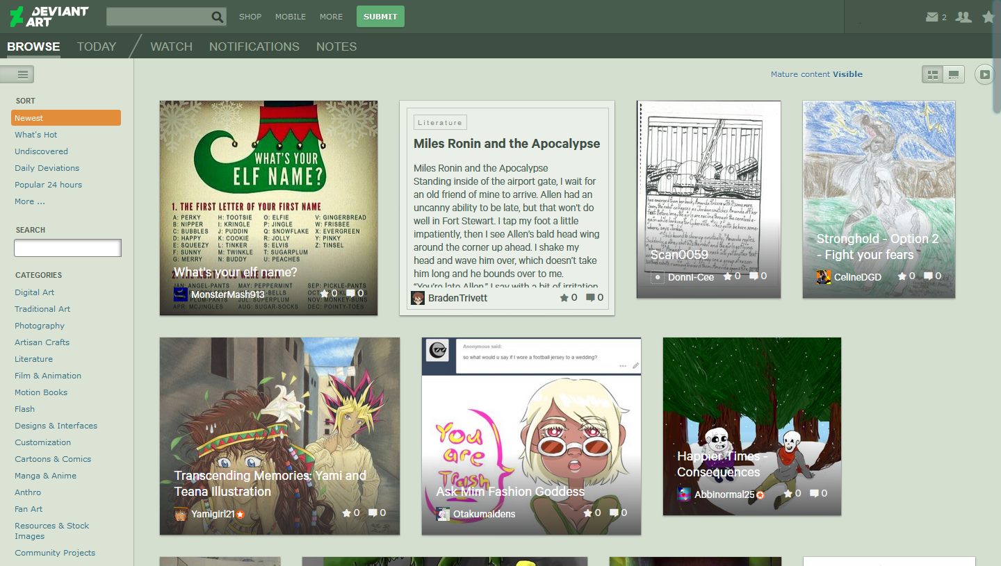Click Otakumaidens avatar icon
The width and height of the screenshot is (1001, 566).
pos(443,514)
